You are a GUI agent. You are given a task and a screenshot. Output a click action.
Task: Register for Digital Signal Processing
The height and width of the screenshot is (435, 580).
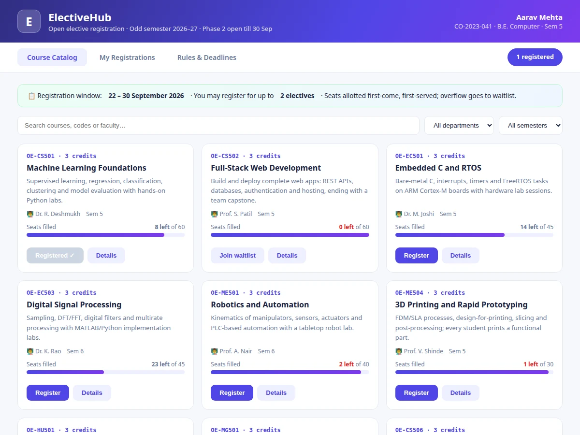click(48, 392)
